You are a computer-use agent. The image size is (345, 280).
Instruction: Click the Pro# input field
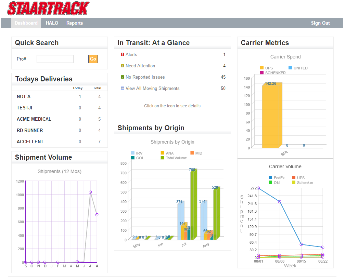55,59
